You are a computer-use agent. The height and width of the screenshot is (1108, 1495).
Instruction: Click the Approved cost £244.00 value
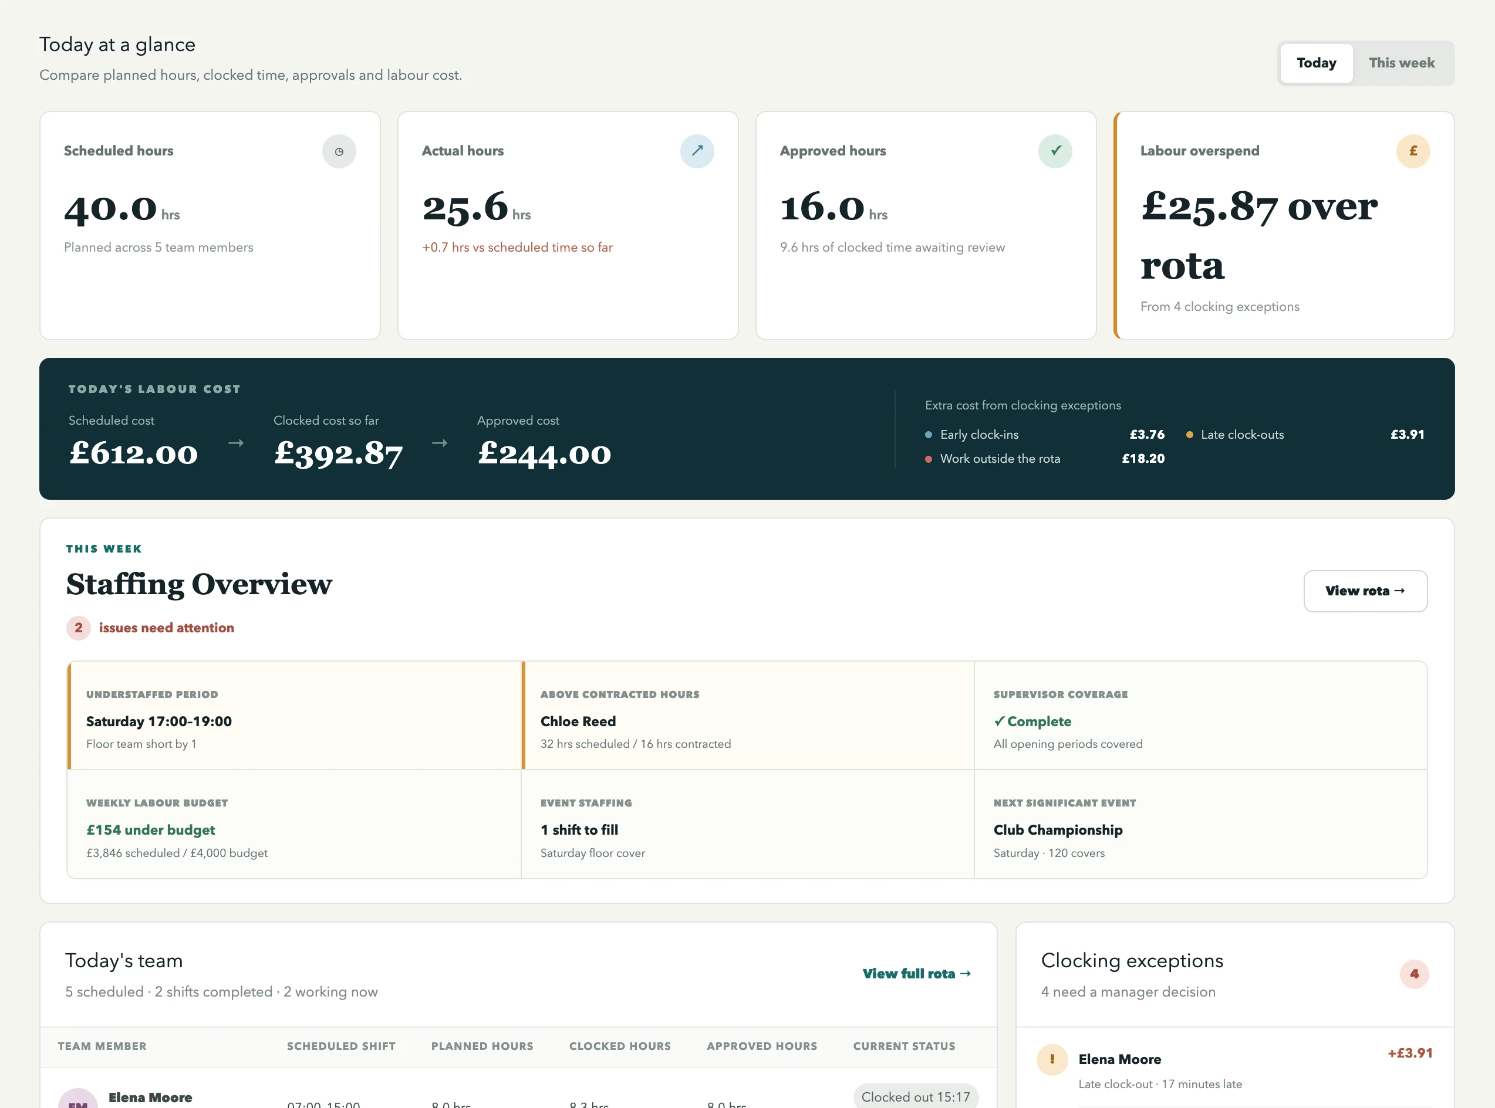[545, 453]
